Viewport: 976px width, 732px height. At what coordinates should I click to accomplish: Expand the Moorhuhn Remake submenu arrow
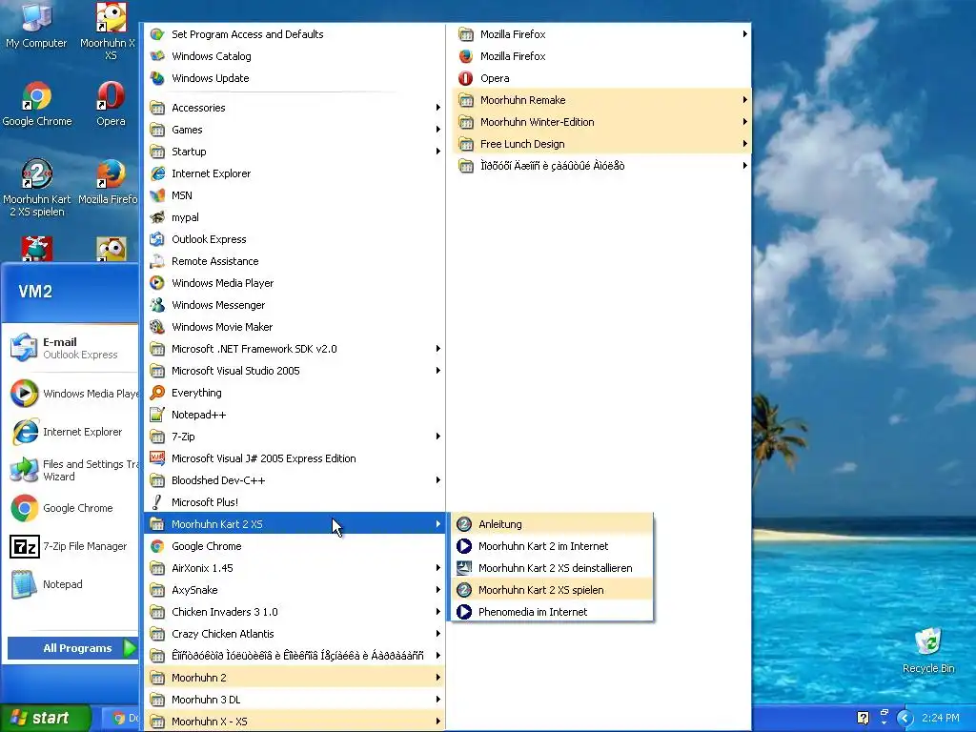tap(745, 99)
